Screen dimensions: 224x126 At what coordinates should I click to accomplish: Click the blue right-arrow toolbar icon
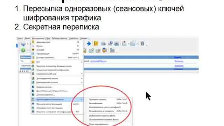[x=89, y=43]
